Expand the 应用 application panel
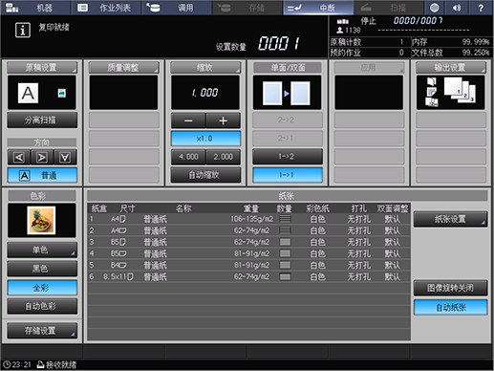494x371 pixels. [369, 68]
